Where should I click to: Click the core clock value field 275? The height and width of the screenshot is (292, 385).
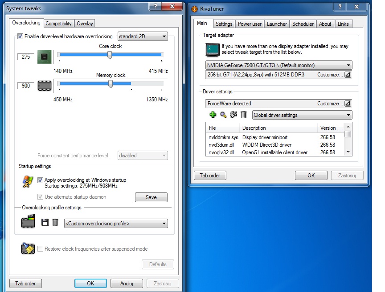pos(26,57)
